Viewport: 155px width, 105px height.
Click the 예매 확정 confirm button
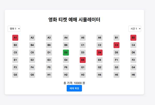pos(74,88)
